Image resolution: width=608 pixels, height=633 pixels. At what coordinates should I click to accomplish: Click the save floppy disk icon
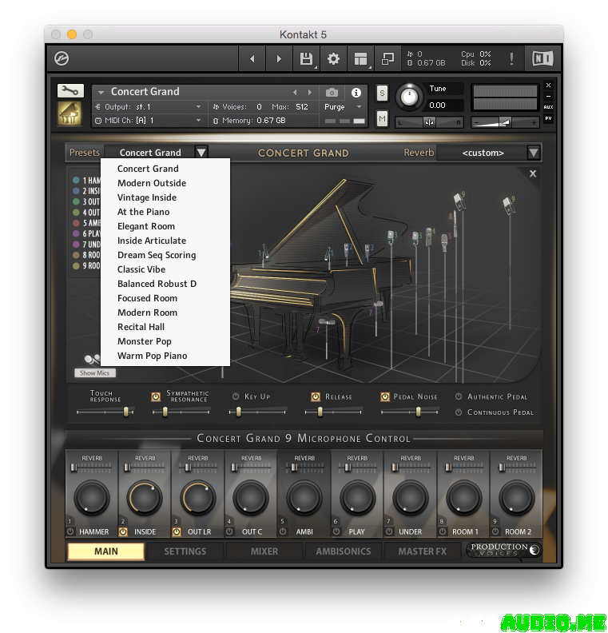click(x=305, y=58)
